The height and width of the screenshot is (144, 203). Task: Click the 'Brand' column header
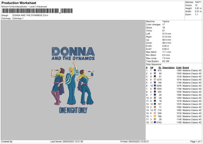click(186, 68)
